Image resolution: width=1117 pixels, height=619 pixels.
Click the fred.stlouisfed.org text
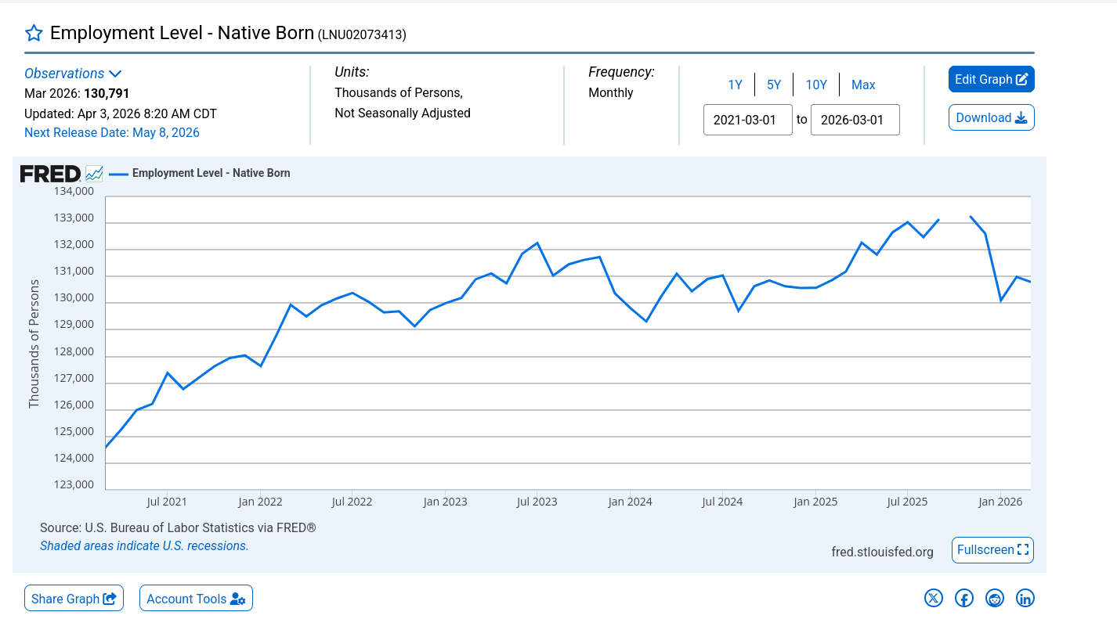[x=883, y=552]
